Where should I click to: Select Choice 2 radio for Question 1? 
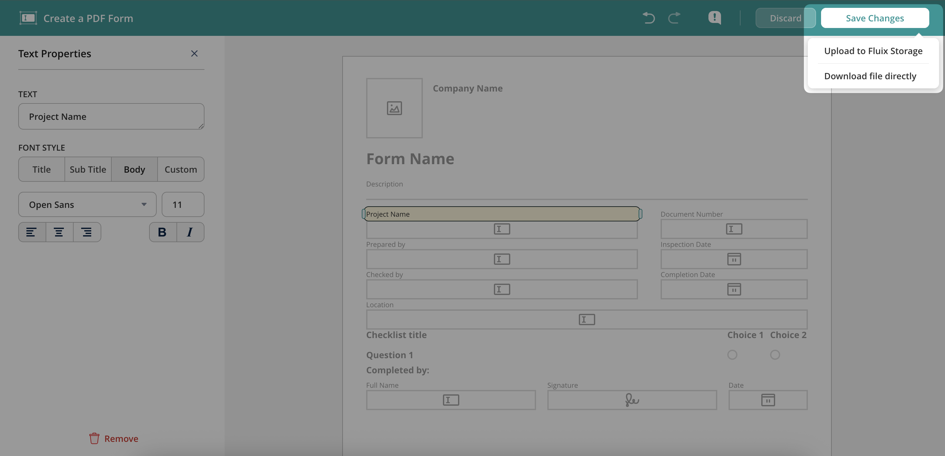(775, 355)
